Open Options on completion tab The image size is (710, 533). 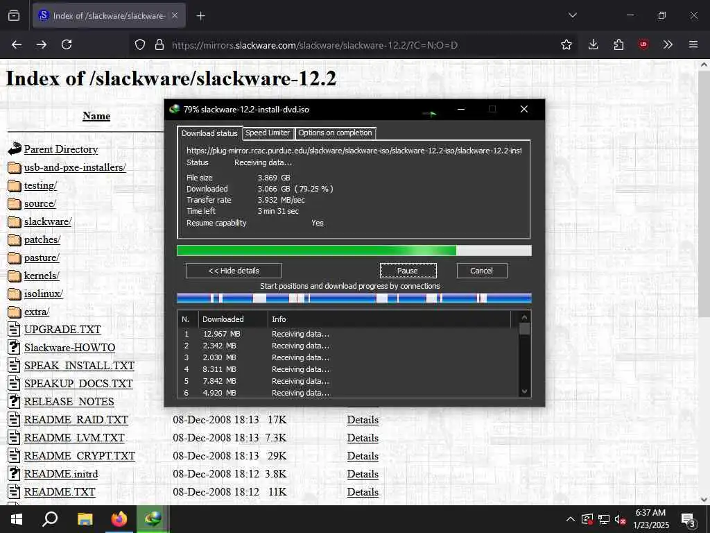click(335, 133)
